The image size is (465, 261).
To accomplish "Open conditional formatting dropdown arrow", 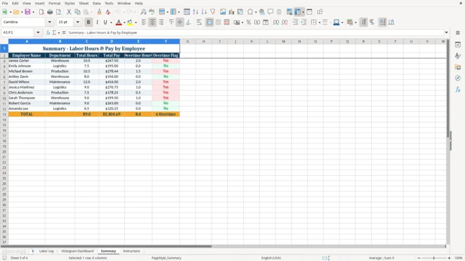I will 356,23.
